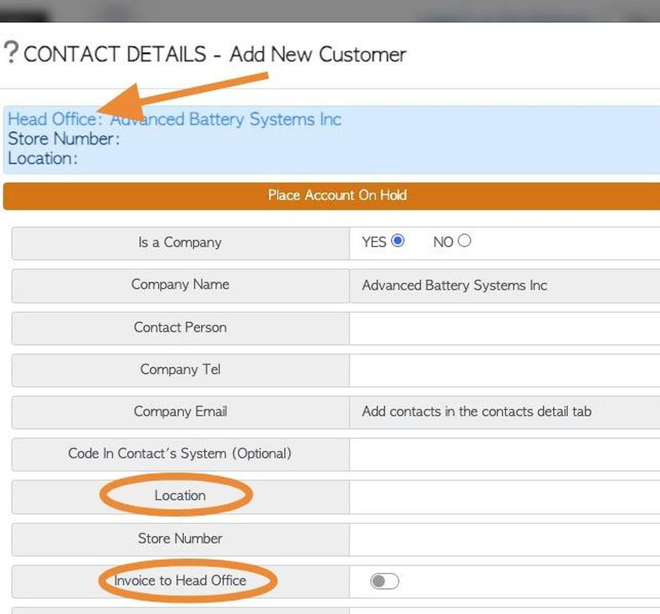Click the Store Number: line in blue banner
The height and width of the screenshot is (614, 660).
pos(64,139)
